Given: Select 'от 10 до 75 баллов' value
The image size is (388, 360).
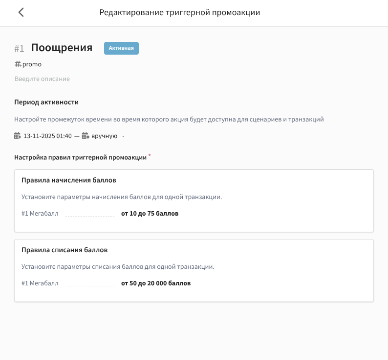Looking at the screenshot, I should click(150, 214).
